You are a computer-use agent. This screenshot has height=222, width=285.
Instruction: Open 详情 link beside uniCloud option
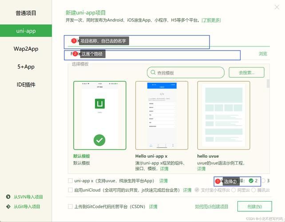point(187,190)
